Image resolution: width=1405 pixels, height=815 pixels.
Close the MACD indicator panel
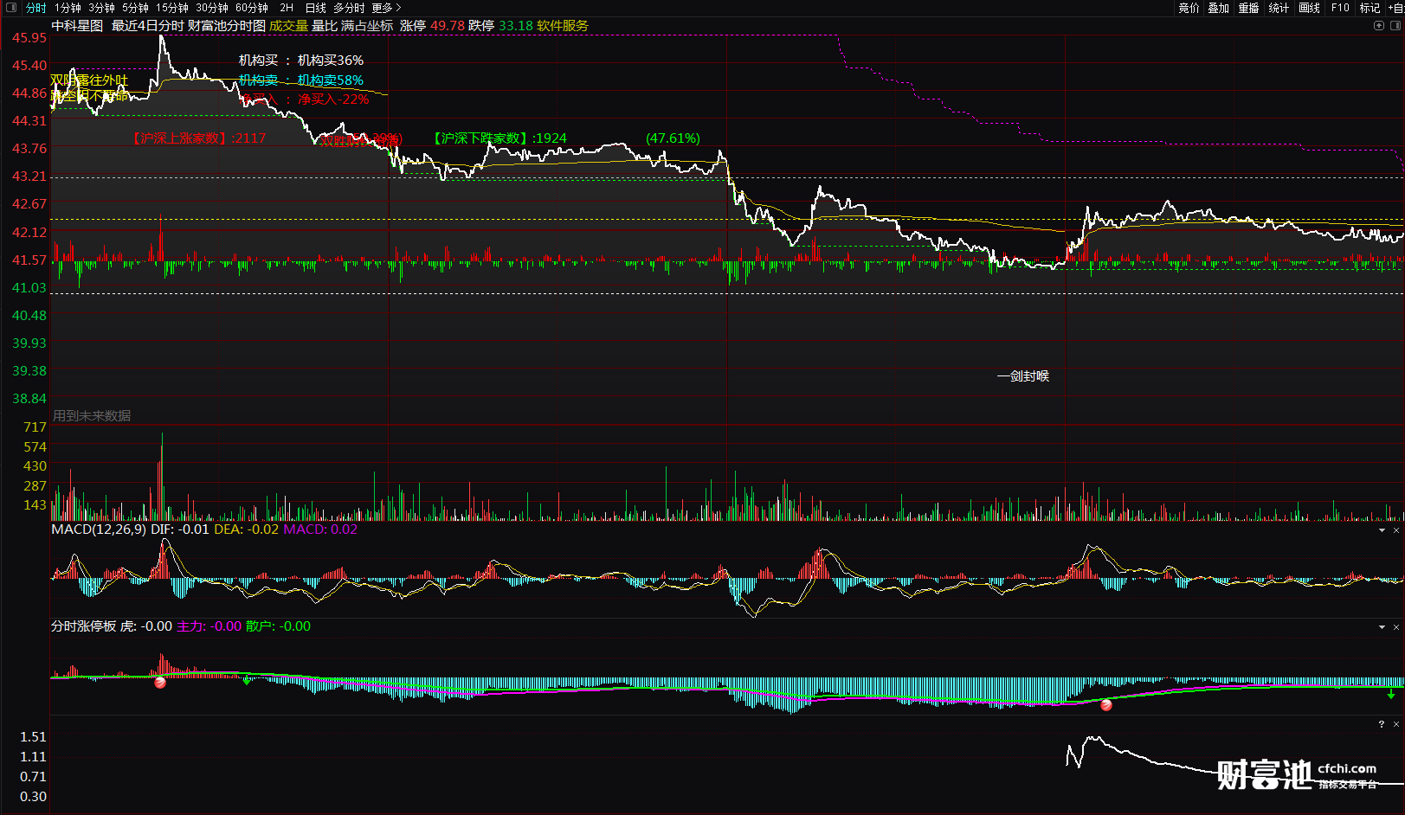point(1395,530)
